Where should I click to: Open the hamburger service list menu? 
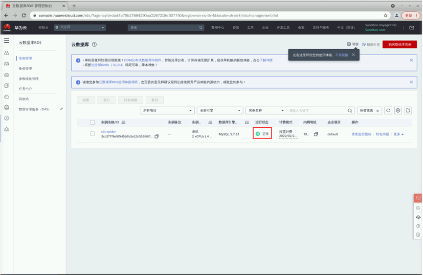click(6, 40)
